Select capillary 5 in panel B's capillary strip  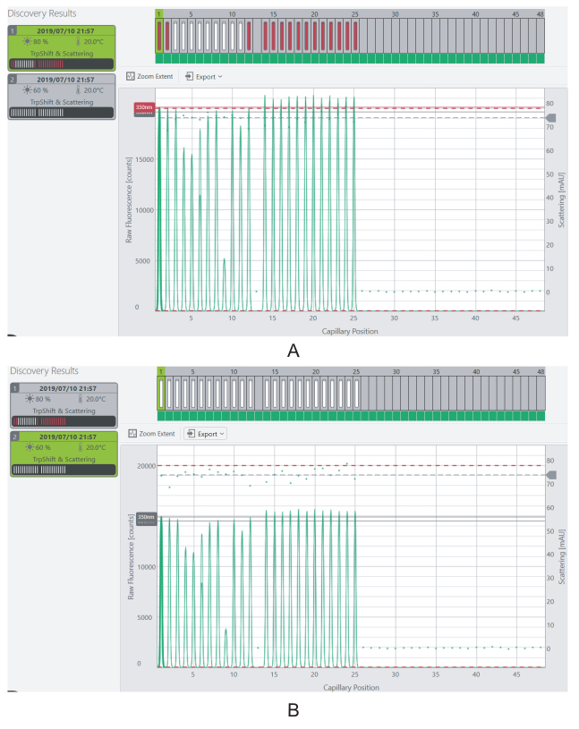(193, 393)
